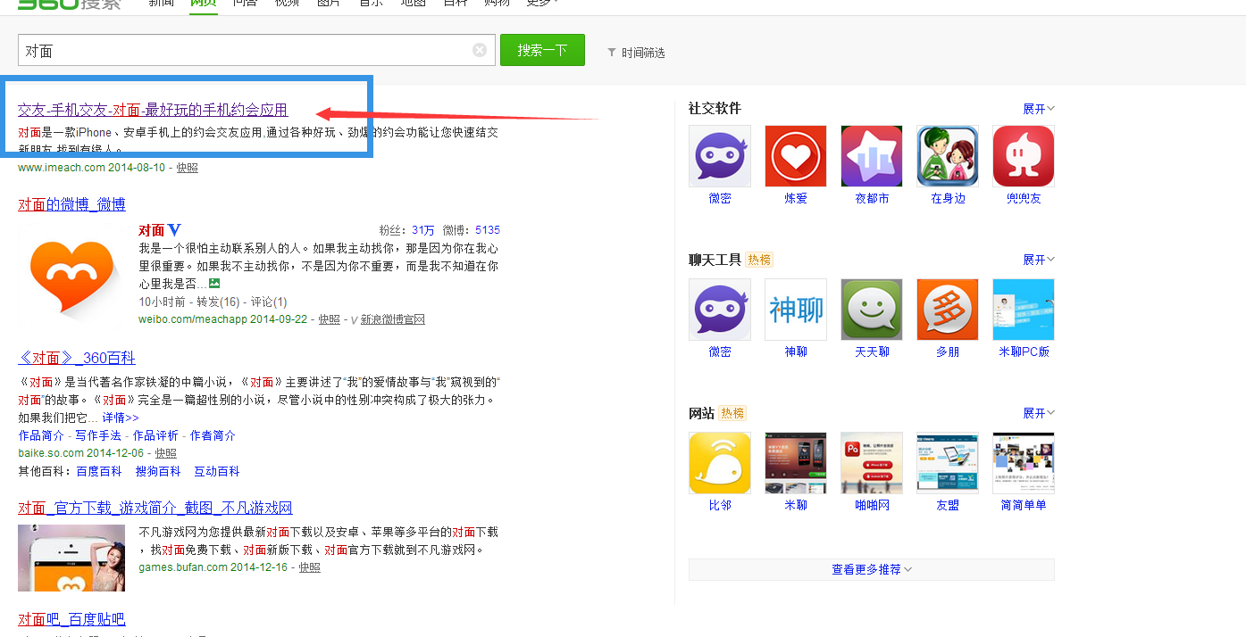Screen dimensions: 1246x637
Task: Open the 对面_官方下载 不凡游戏网 result
Action: click(x=155, y=508)
